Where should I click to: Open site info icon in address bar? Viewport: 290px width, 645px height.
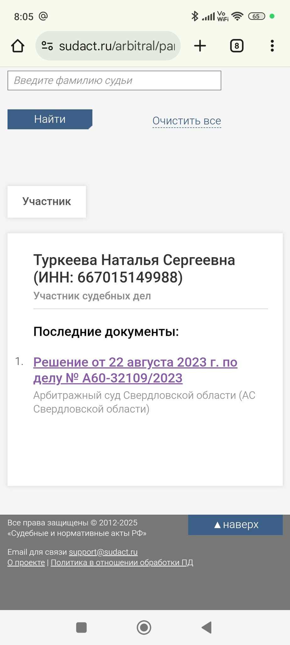(x=47, y=46)
